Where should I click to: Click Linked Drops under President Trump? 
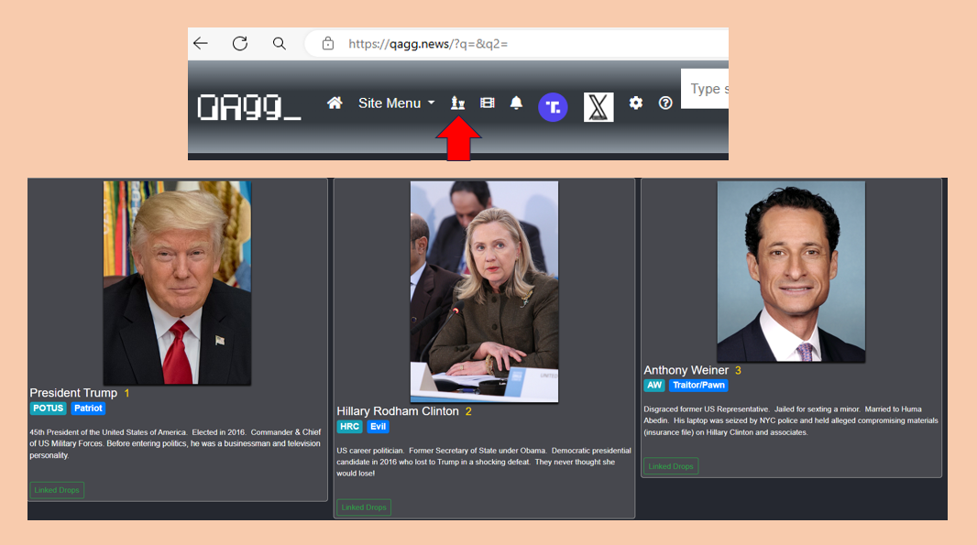pos(56,489)
